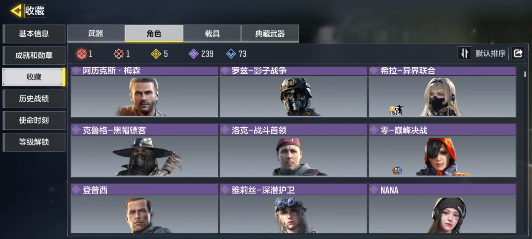Open 基本信息 in the sidebar
Screen dimensions: 532x239
[34, 34]
